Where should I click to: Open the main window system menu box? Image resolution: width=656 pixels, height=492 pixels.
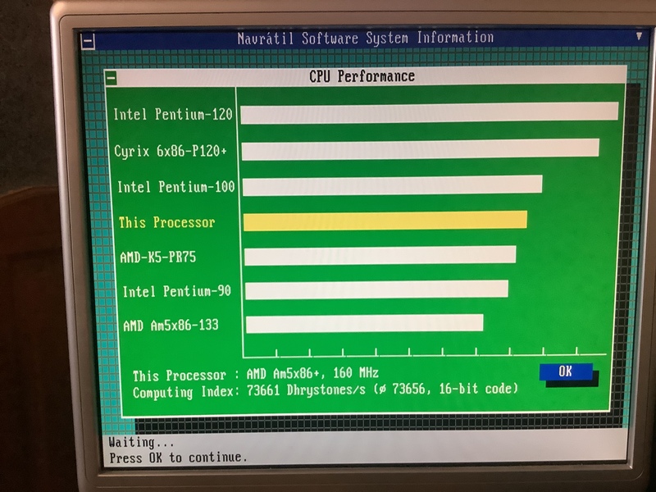88,42
